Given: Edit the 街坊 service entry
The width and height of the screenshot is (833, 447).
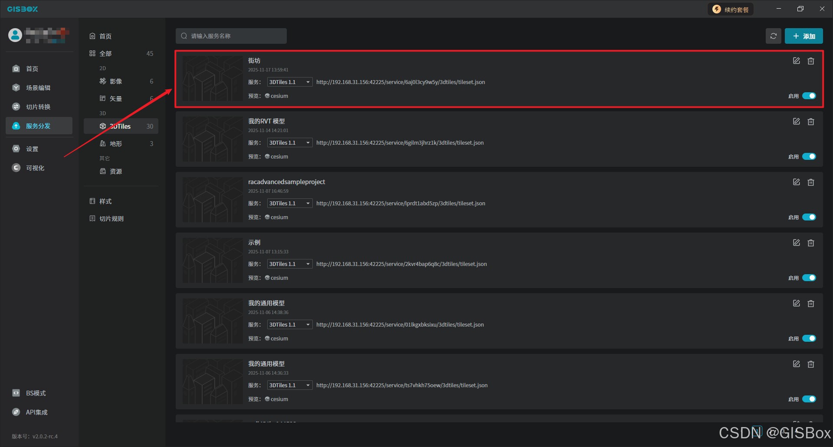Looking at the screenshot, I should click(796, 61).
